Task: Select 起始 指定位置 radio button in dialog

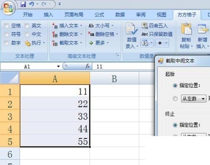Action: pos(175,85)
